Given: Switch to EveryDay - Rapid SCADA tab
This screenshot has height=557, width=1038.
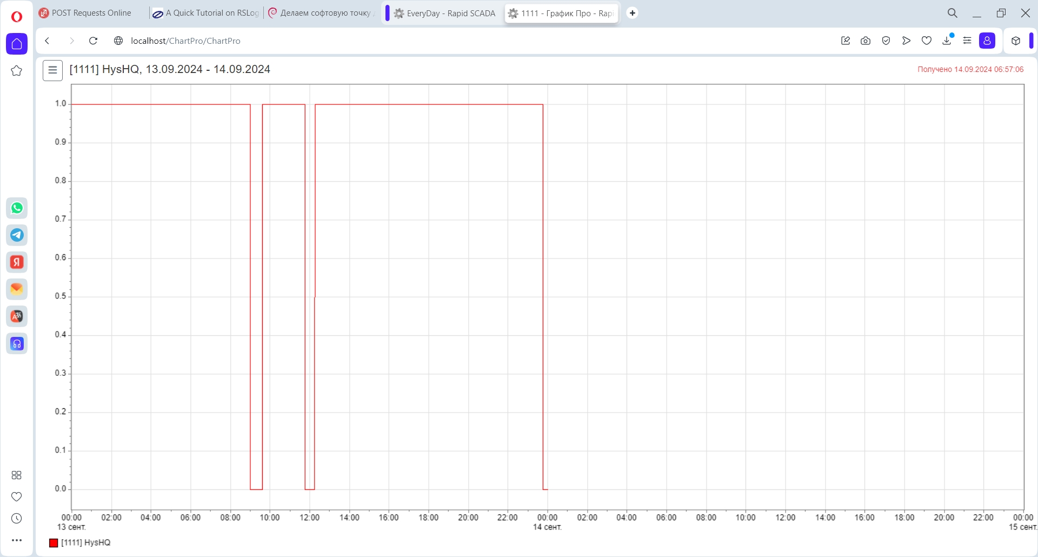Looking at the screenshot, I should pyautogui.click(x=444, y=13).
